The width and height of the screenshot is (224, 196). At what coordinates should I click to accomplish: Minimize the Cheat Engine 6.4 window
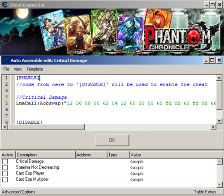(x=207, y=5)
